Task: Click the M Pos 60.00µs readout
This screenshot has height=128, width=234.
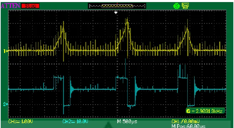Action: point(189,126)
